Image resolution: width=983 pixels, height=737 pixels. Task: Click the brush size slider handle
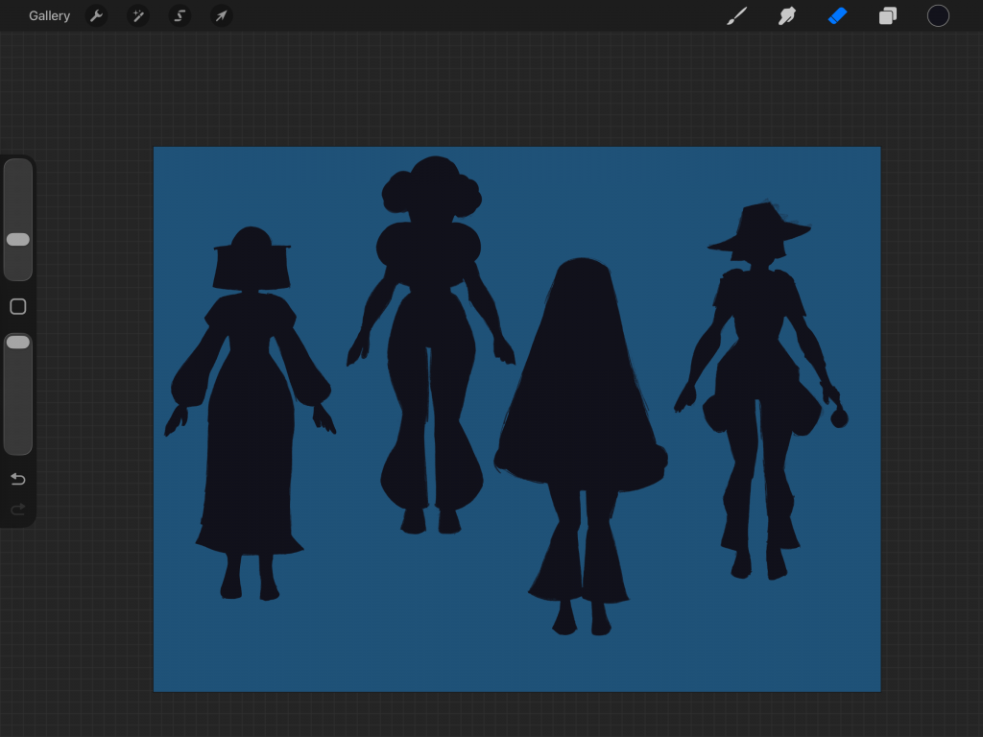pyautogui.click(x=18, y=239)
